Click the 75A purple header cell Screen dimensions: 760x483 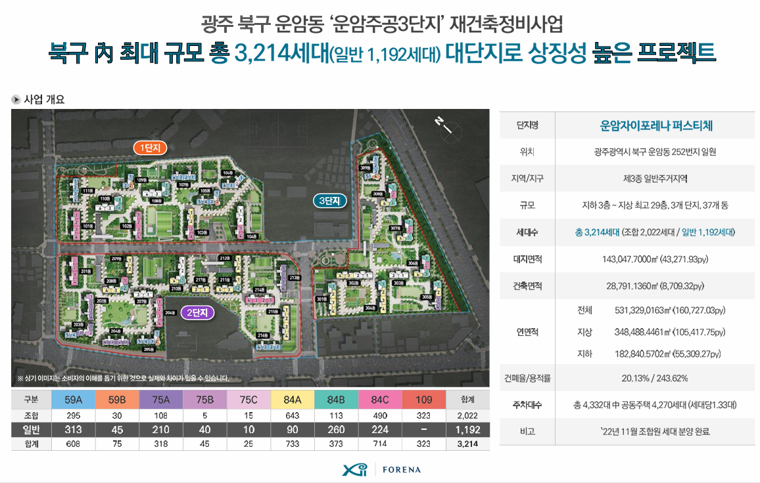(161, 400)
